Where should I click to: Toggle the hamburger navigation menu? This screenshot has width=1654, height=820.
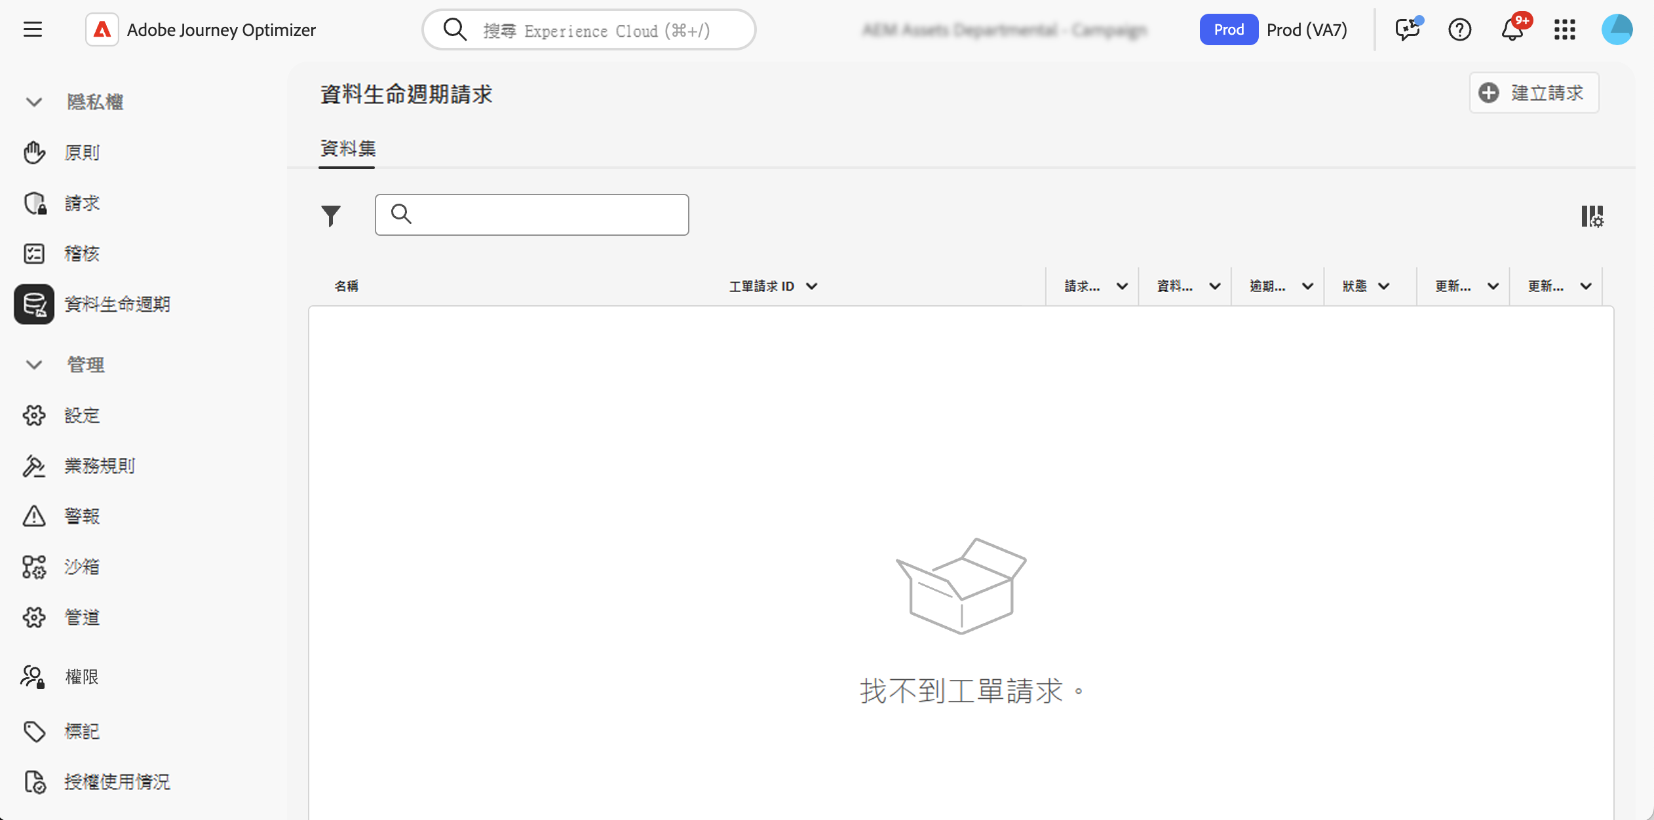coord(33,29)
